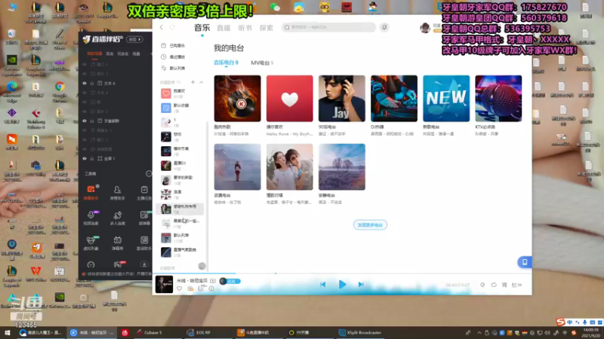Like the currently playing song with the heart icon
Image resolution: width=604 pixels, height=339 pixels.
[x=180, y=289]
